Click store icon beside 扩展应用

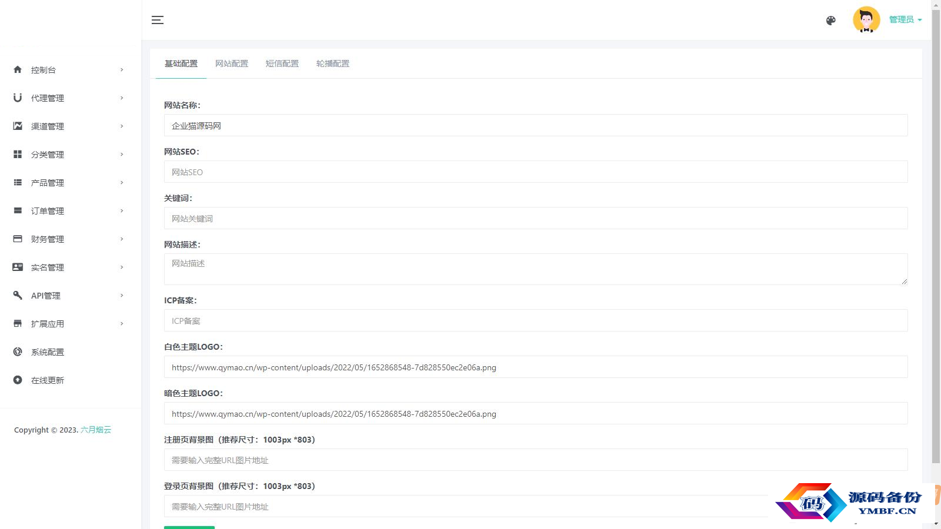click(18, 323)
